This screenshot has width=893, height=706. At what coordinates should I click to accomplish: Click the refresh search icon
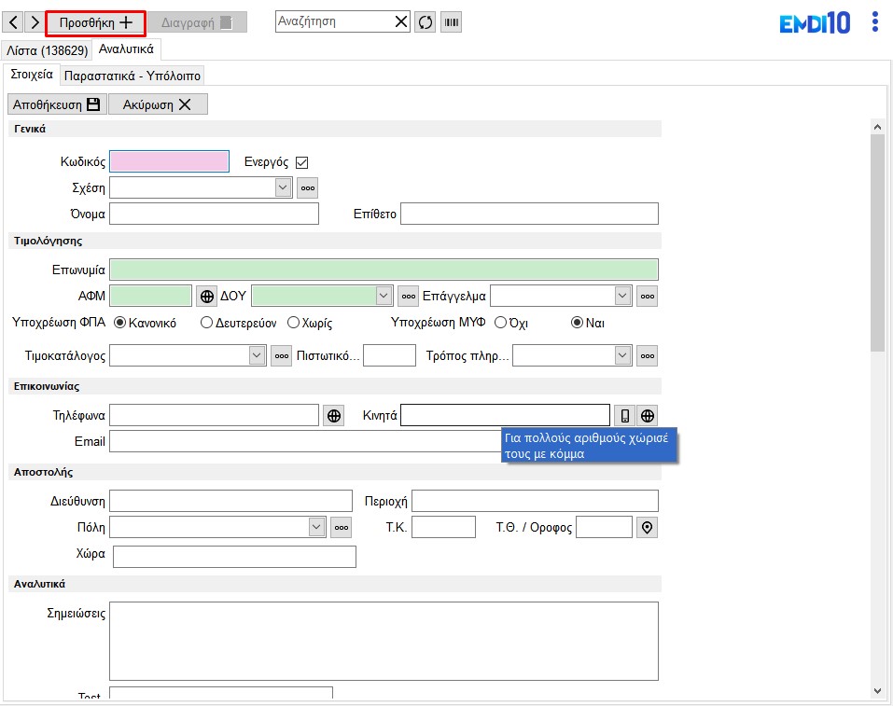426,21
